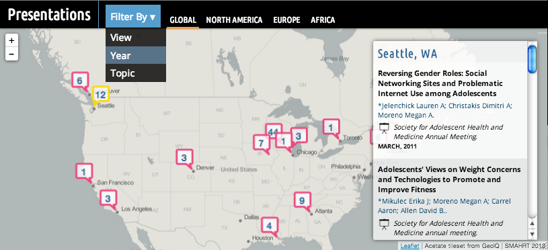Select the Toronto marker showing 1
Image resolution: width=548 pixels, height=250 pixels.
[331, 128]
